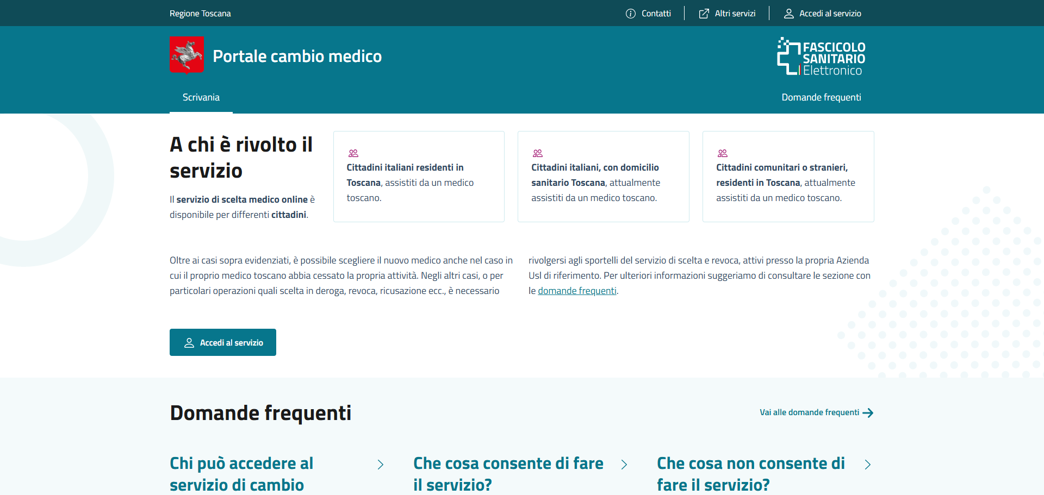1044x495 pixels.
Task: Expand chevron next to Chi può accedere
Action: [381, 465]
